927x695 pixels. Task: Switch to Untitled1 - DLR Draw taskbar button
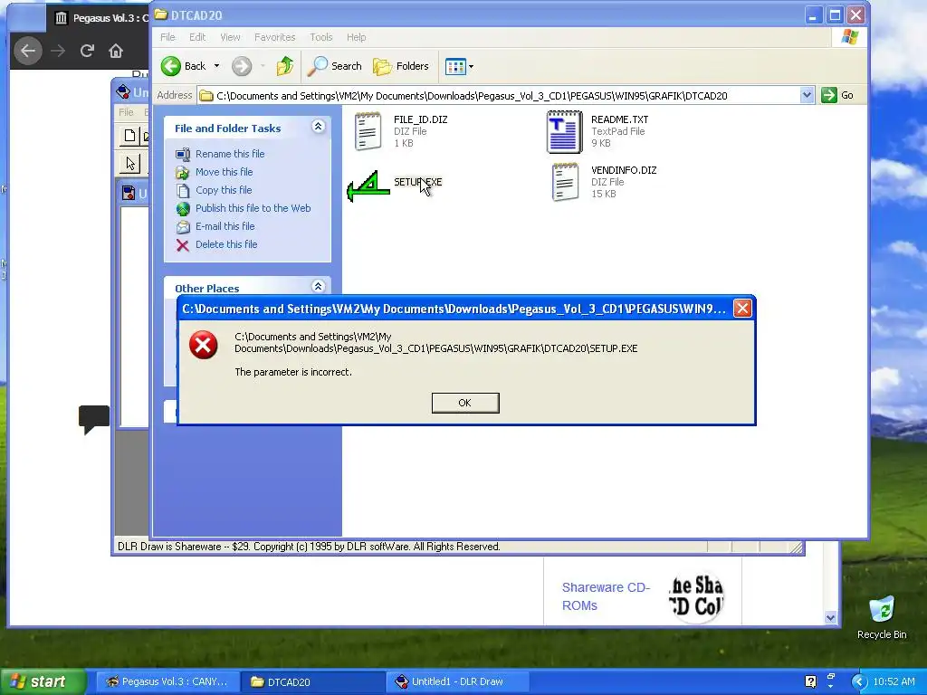click(458, 682)
